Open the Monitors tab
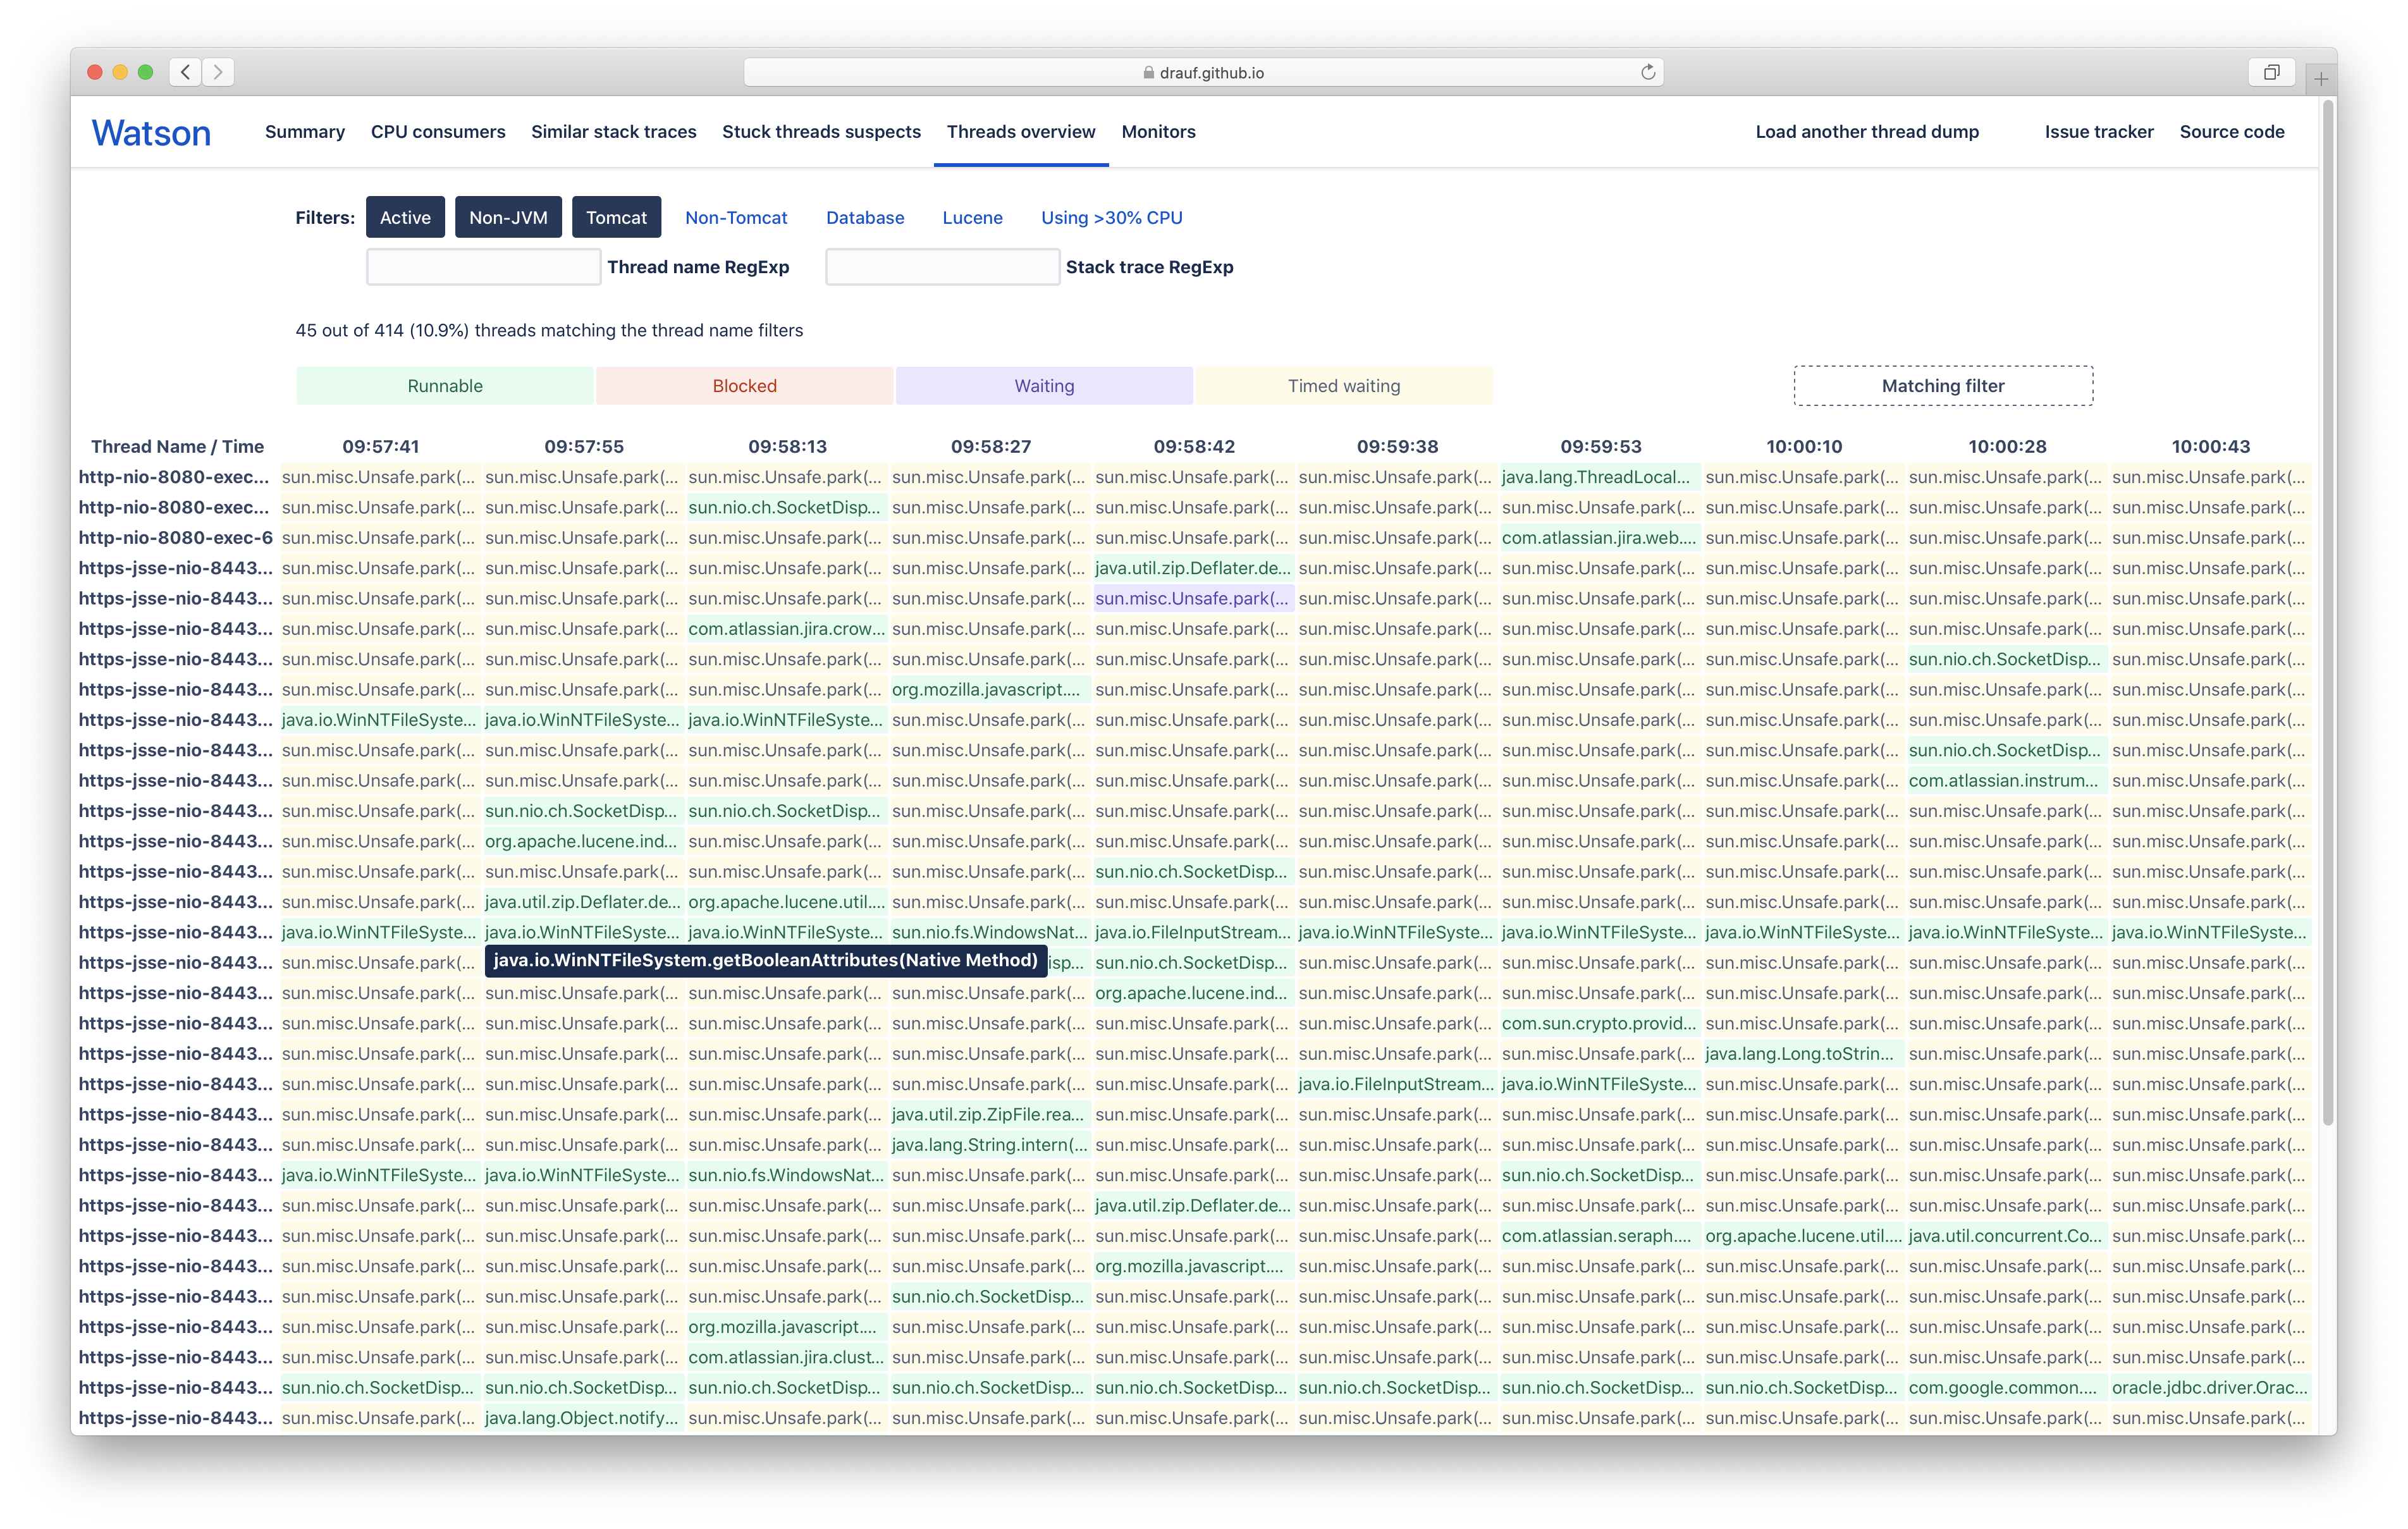This screenshot has height=1529, width=2408. point(1158,132)
